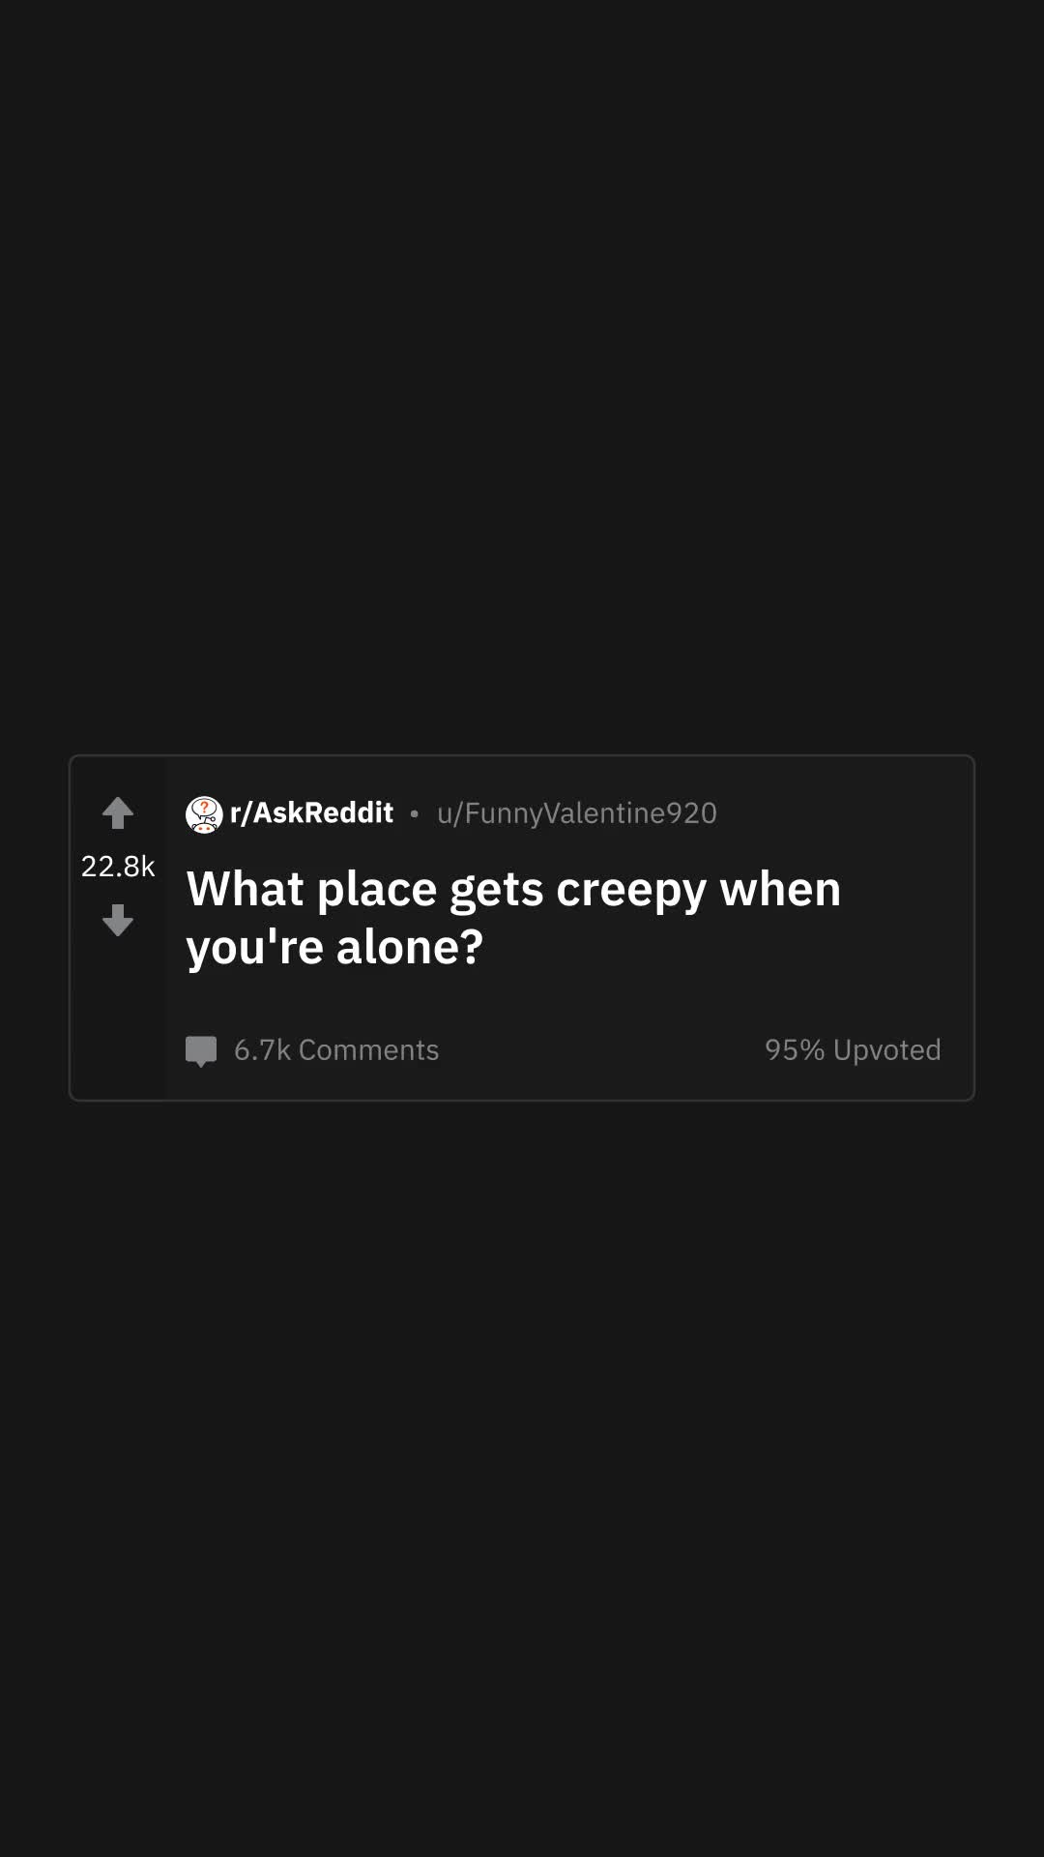Image resolution: width=1044 pixels, height=1857 pixels.
Task: Click the vote column below the downvote arrow
Action: pos(118,1017)
